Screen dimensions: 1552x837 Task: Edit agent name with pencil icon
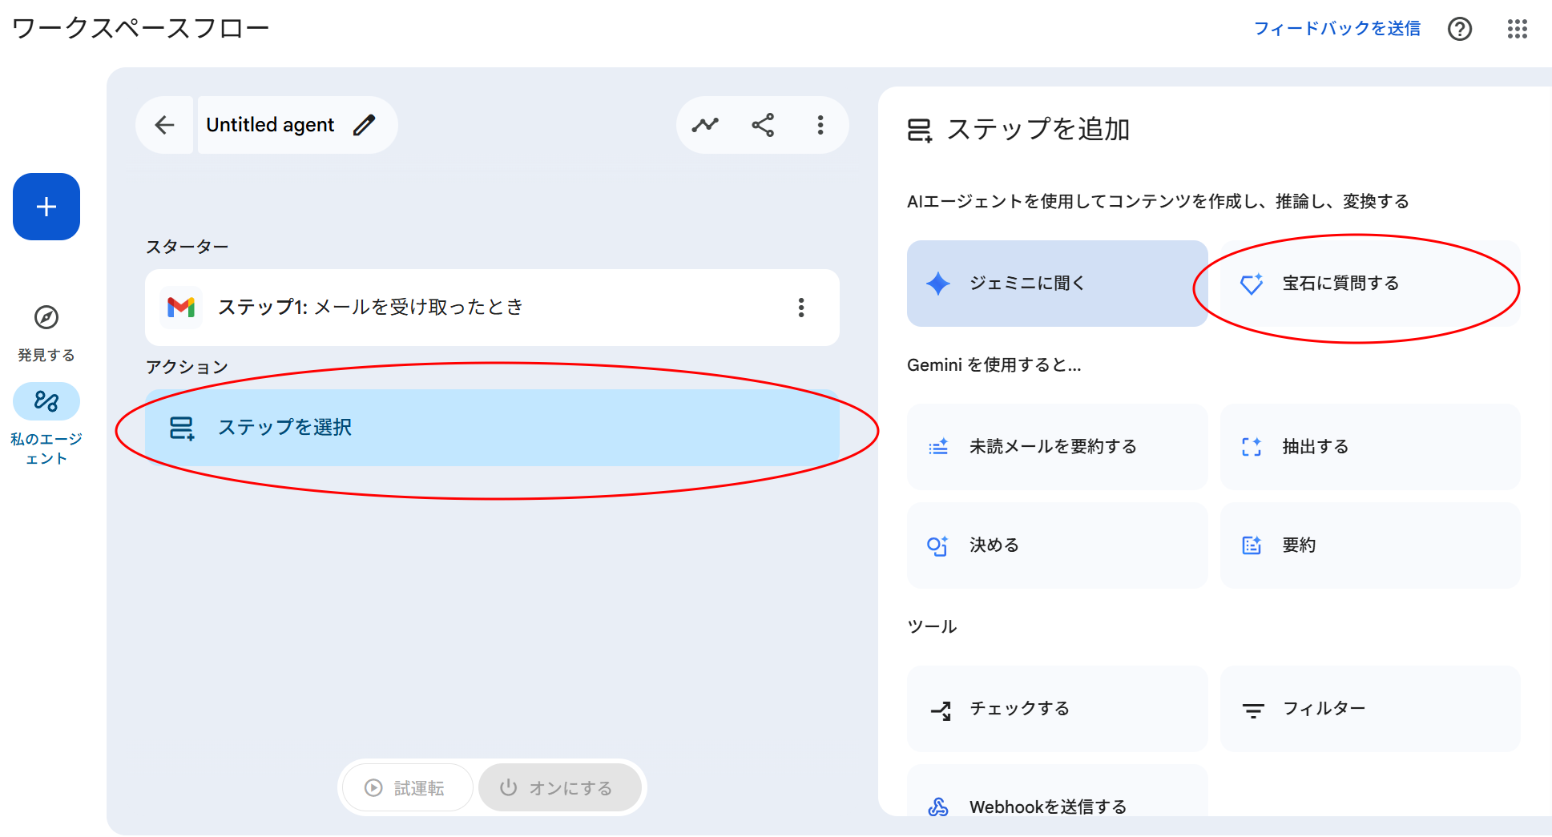[364, 125]
